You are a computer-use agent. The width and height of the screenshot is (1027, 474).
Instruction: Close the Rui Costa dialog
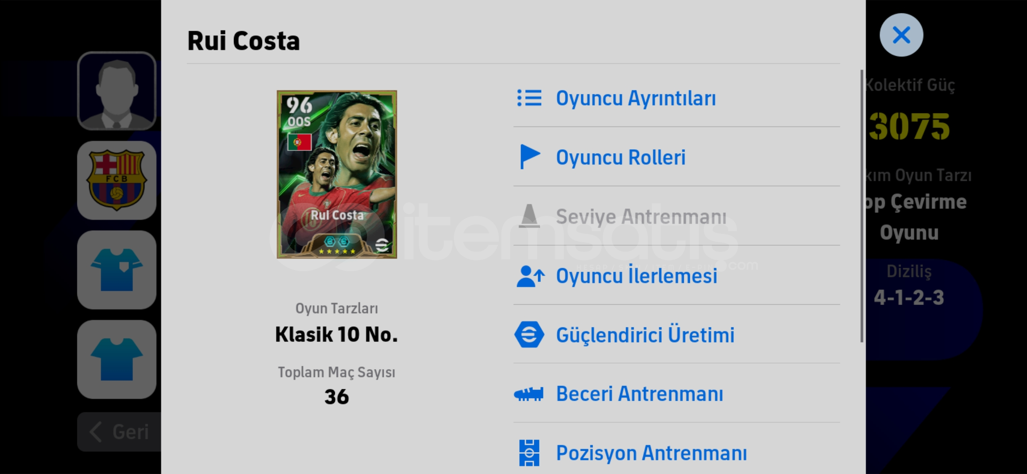tap(901, 35)
